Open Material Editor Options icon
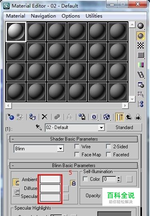Viewport: 150px width, 216px height. point(141,85)
